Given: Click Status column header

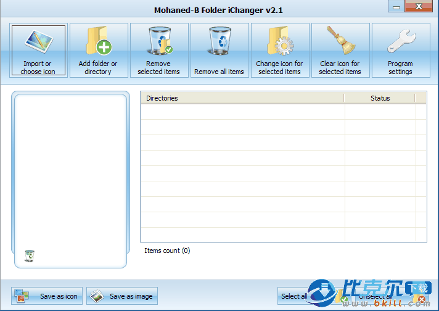Looking at the screenshot, I should [x=380, y=98].
